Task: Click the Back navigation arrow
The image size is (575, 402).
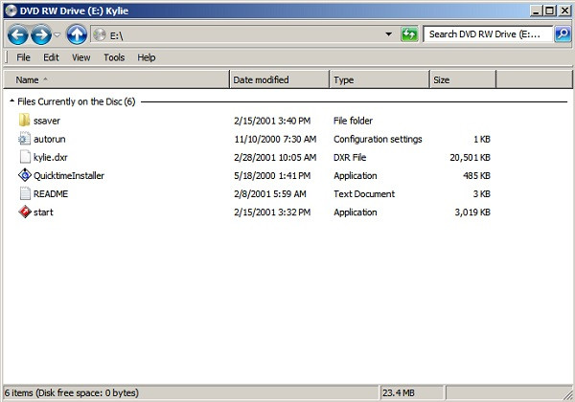Action: point(17,34)
